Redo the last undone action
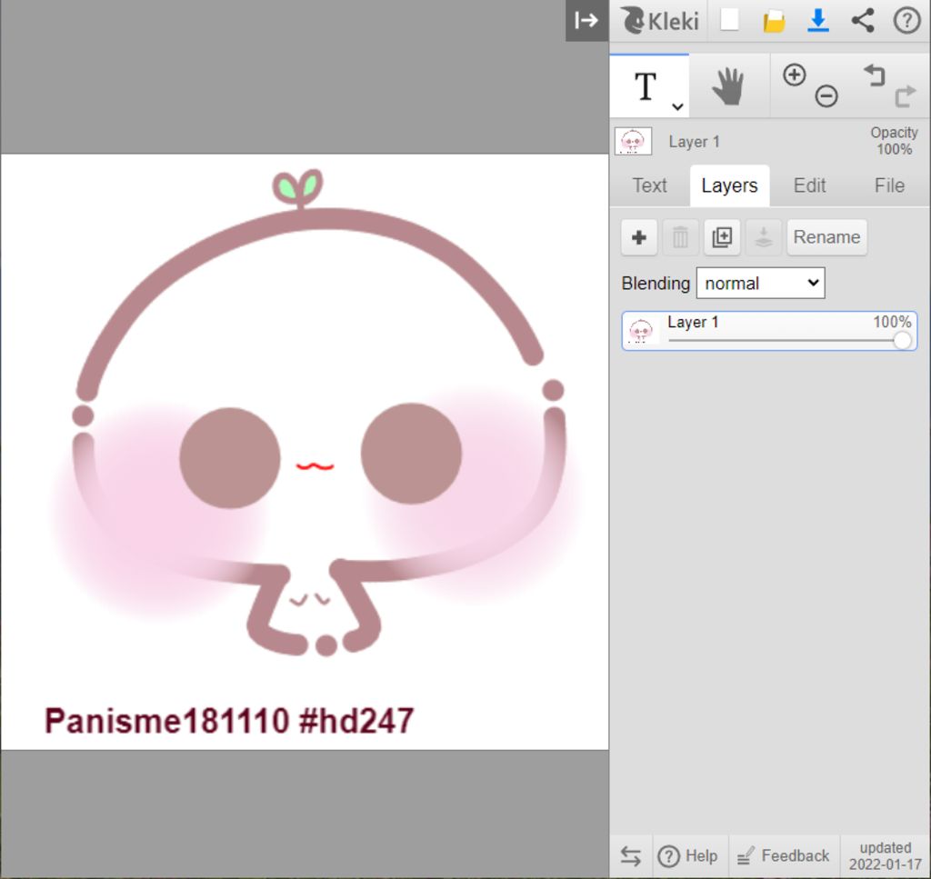The image size is (931, 879). pos(905,96)
